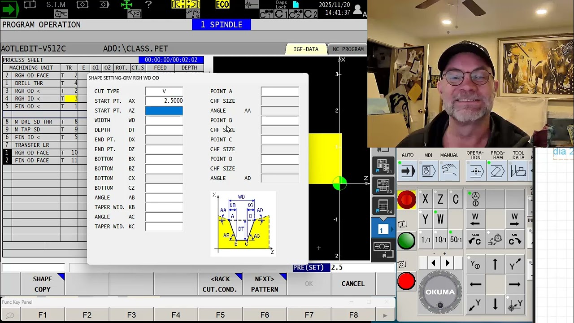Click the DEPTH DT input field
Screen dimensions: 574x323
(164, 130)
